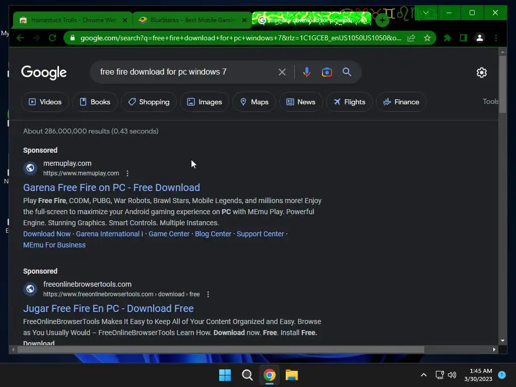The width and height of the screenshot is (516, 387).
Task: Go back to the previous page
Action: pyautogui.click(x=20, y=38)
